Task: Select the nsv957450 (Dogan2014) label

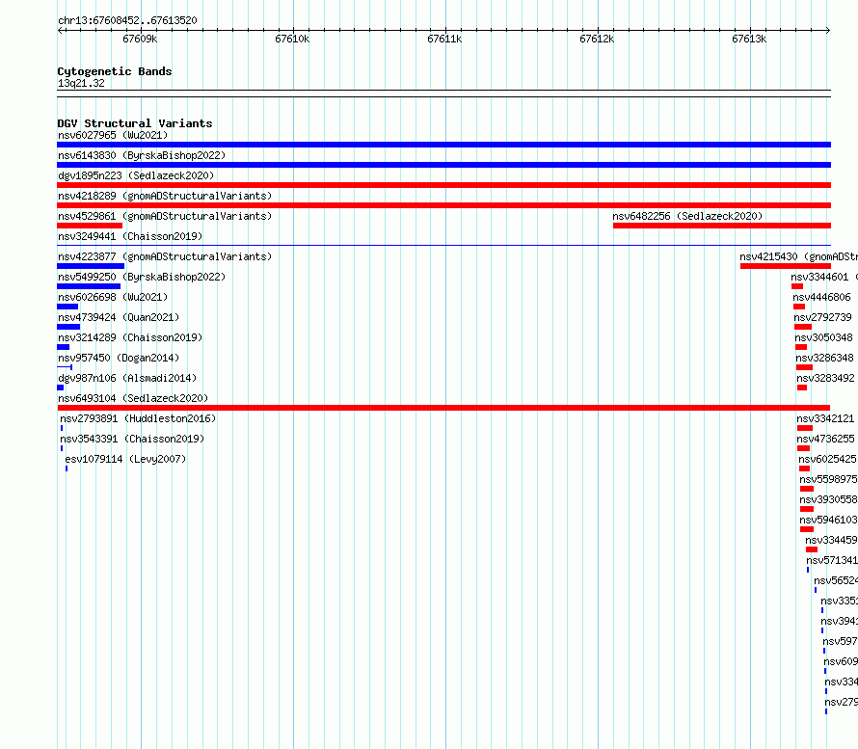Action: coord(119,358)
